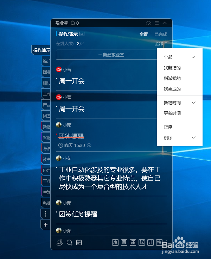The height and width of the screenshot is (259, 211).
Task: Open the log icon beside 操作演示
Action: point(82,34)
